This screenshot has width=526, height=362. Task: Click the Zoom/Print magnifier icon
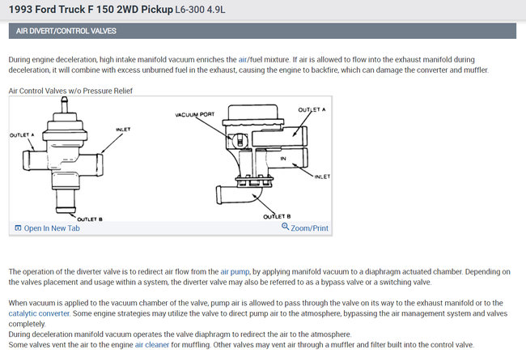pyautogui.click(x=285, y=227)
